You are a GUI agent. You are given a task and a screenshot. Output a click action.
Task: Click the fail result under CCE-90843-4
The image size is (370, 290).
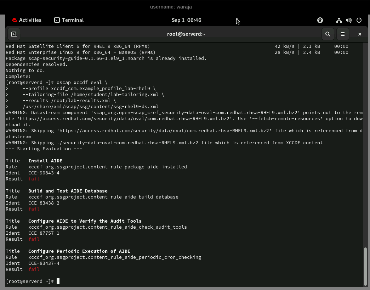pos(34,179)
